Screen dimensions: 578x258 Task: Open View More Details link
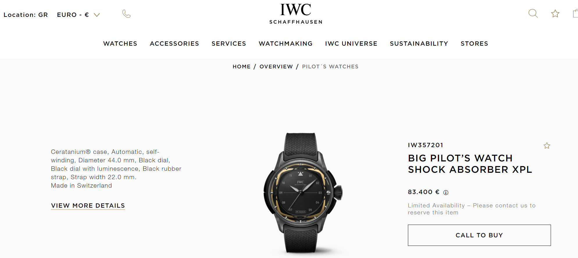(x=88, y=206)
